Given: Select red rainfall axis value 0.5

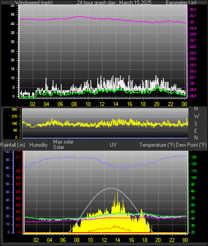Looking at the screenshot, I should (x=18, y=198).
